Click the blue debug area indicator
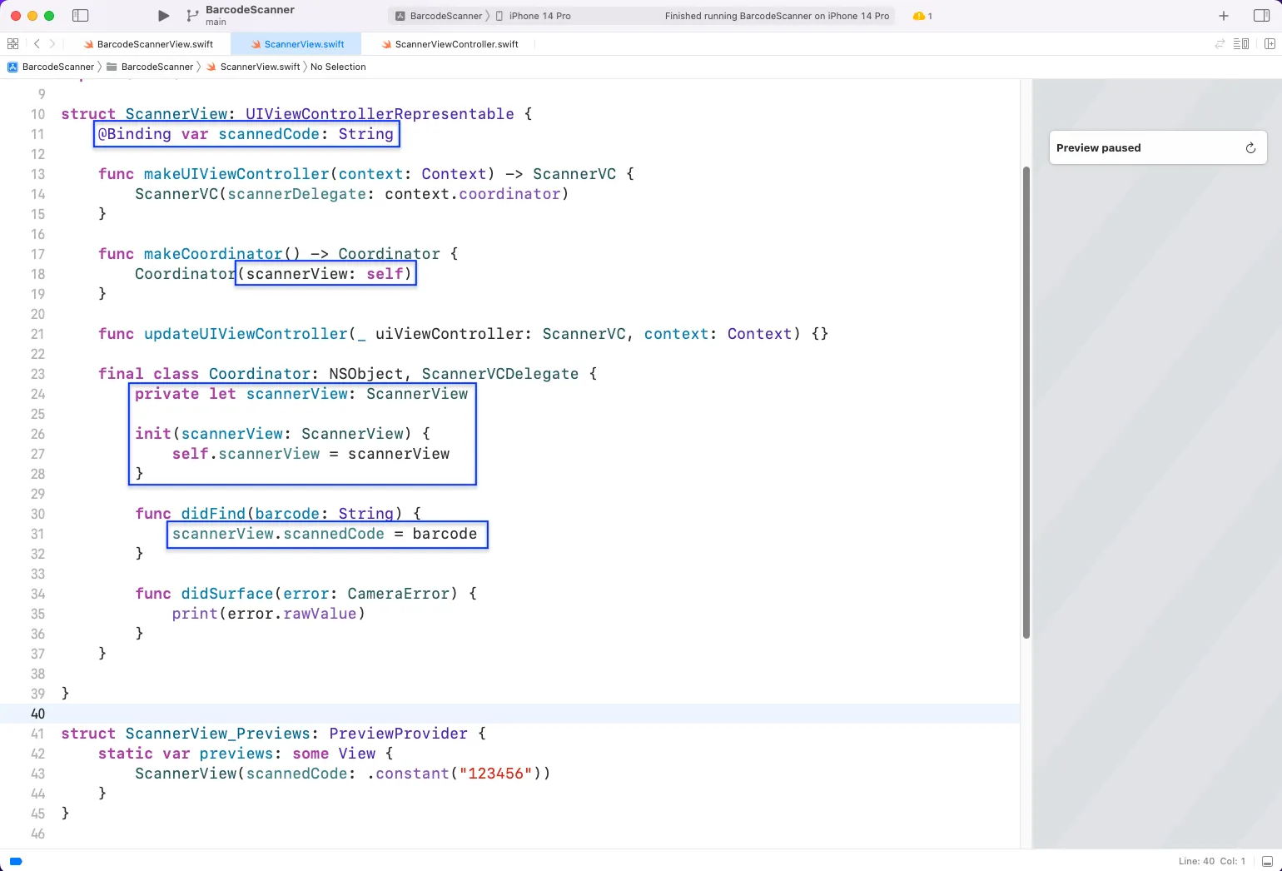 click(15, 861)
